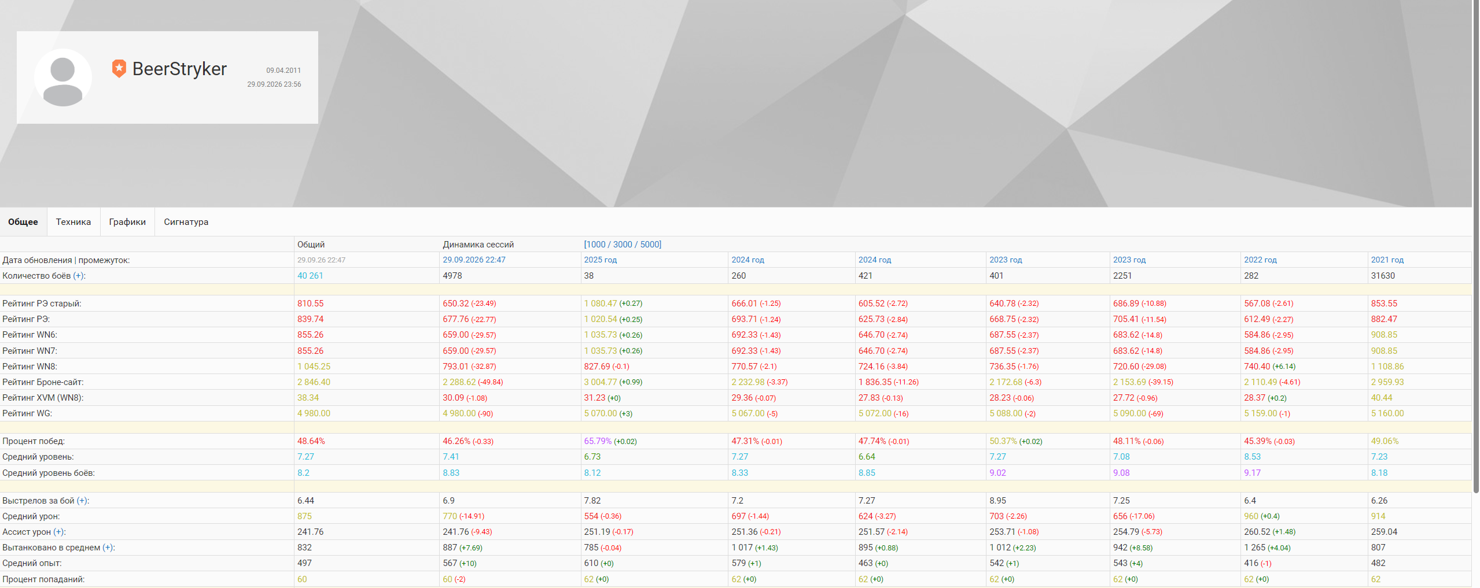Click the total battles count 40 261
Viewport: 1480px width, 588px height.
[x=310, y=276]
